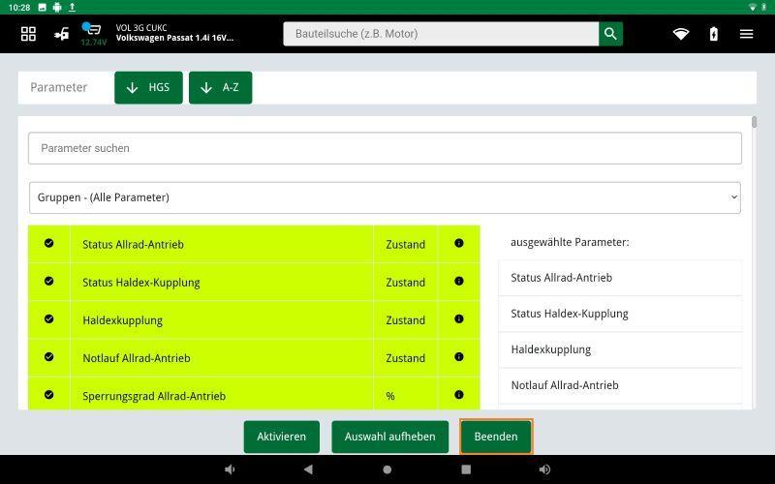This screenshot has height=484, width=775.
Task: Click Haldexkupplung in selected list
Action: (620, 350)
